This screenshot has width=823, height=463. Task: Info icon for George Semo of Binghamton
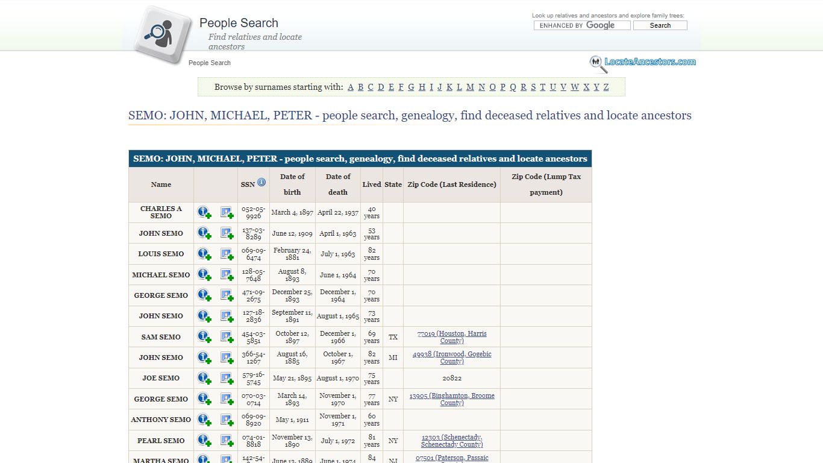point(204,399)
